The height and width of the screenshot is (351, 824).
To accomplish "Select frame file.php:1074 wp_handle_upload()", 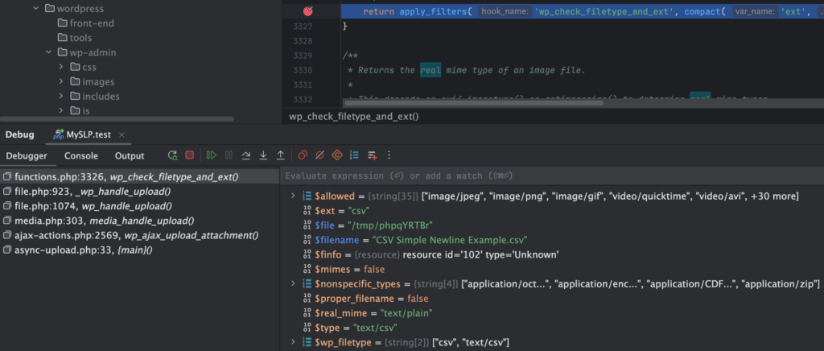I will point(140,207).
